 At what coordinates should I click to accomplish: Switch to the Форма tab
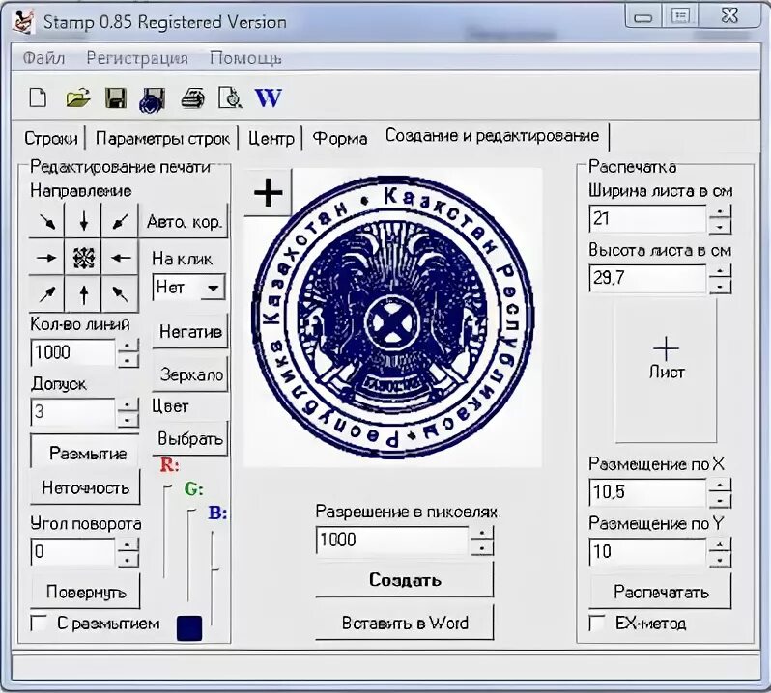click(x=340, y=138)
